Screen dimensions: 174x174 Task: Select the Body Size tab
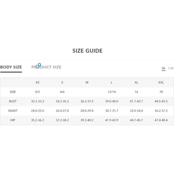pyautogui.click(x=11, y=67)
